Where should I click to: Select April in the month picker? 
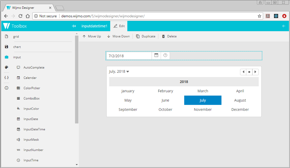240,91
